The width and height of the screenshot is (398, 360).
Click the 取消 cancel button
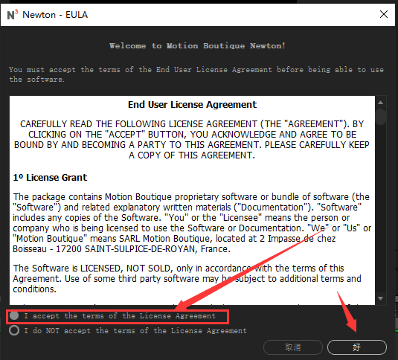pyautogui.click(x=293, y=347)
